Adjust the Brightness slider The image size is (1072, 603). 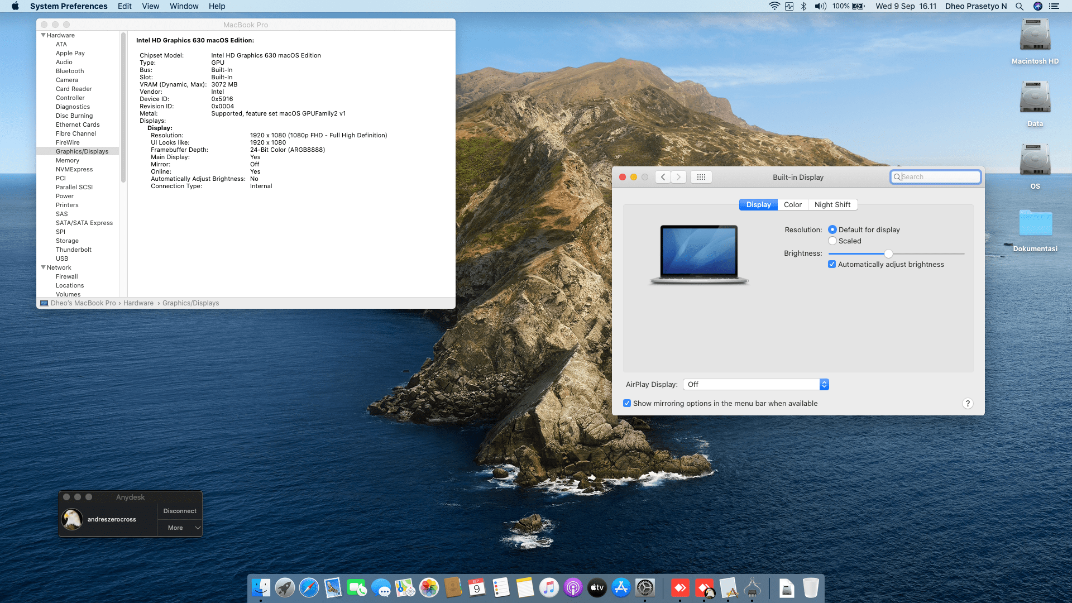click(x=888, y=253)
